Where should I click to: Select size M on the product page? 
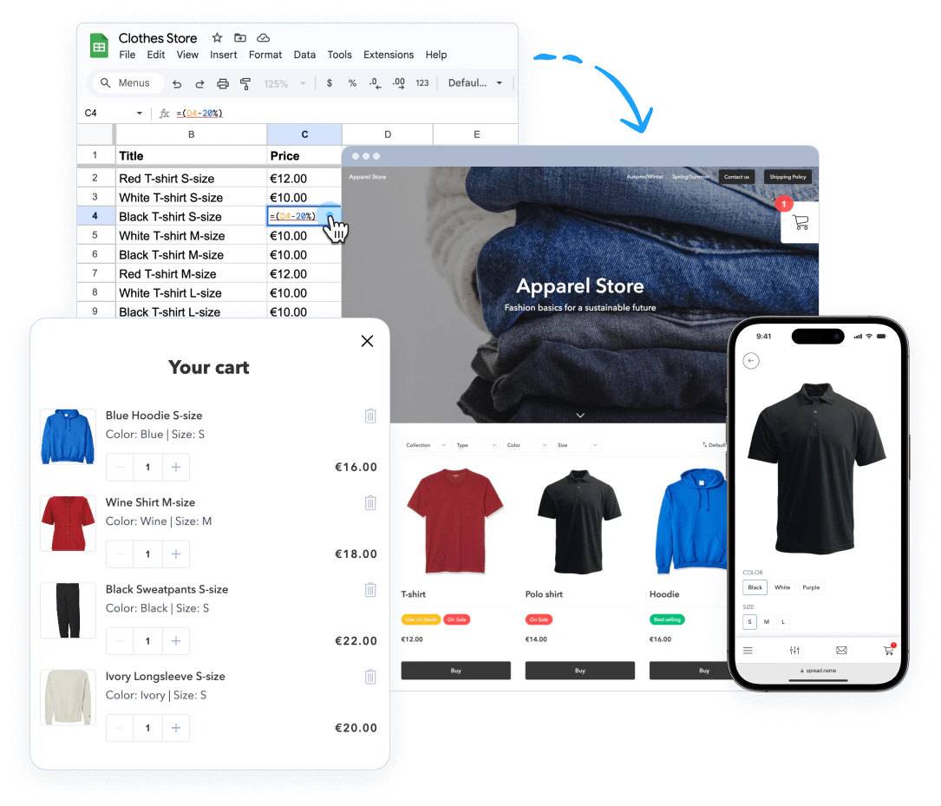[x=766, y=622]
